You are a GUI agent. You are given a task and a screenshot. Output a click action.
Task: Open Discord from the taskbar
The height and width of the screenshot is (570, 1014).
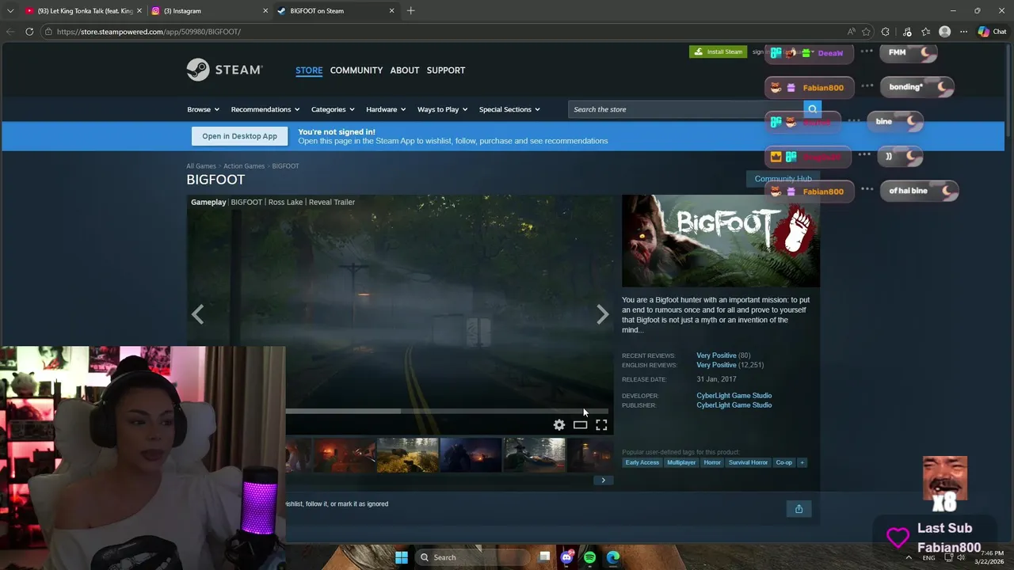pos(566,557)
